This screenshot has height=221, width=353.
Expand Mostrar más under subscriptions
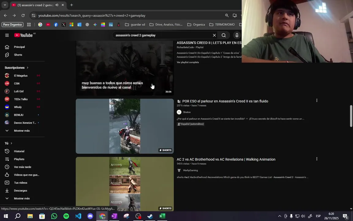pyautogui.click(x=22, y=130)
